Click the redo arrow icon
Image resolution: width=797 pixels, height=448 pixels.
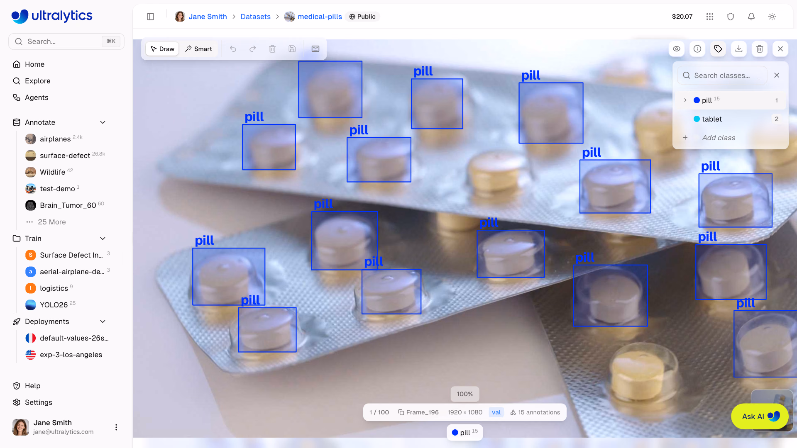(252, 49)
